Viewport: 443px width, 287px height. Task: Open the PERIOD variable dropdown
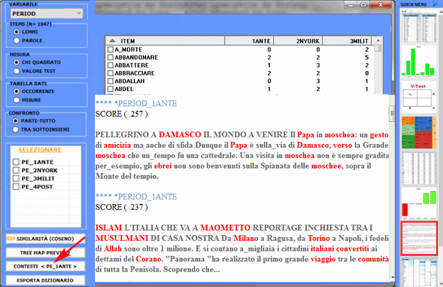click(47, 14)
